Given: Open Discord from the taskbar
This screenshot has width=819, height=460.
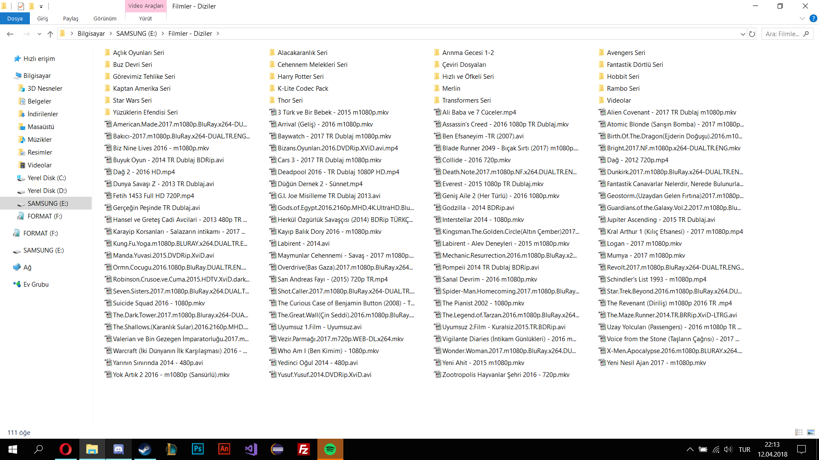Looking at the screenshot, I should pos(118,449).
